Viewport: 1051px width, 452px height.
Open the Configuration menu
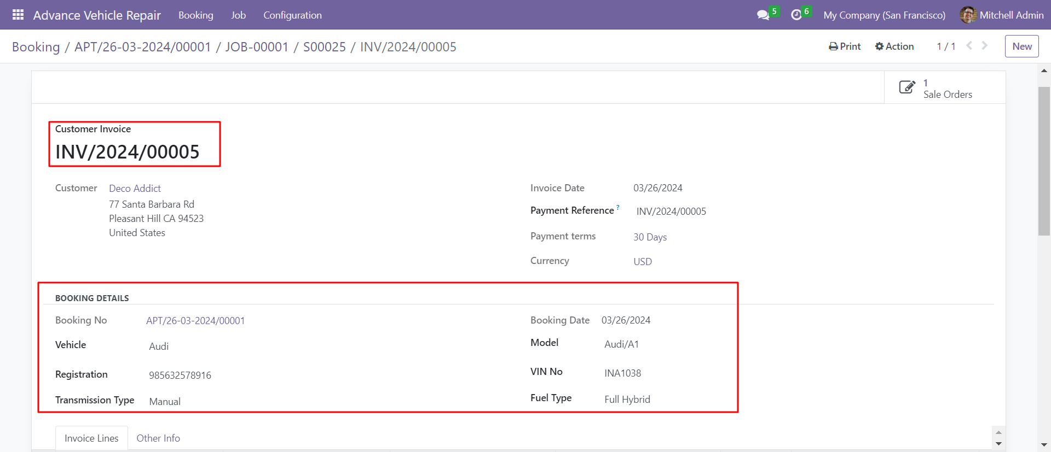pyautogui.click(x=292, y=15)
